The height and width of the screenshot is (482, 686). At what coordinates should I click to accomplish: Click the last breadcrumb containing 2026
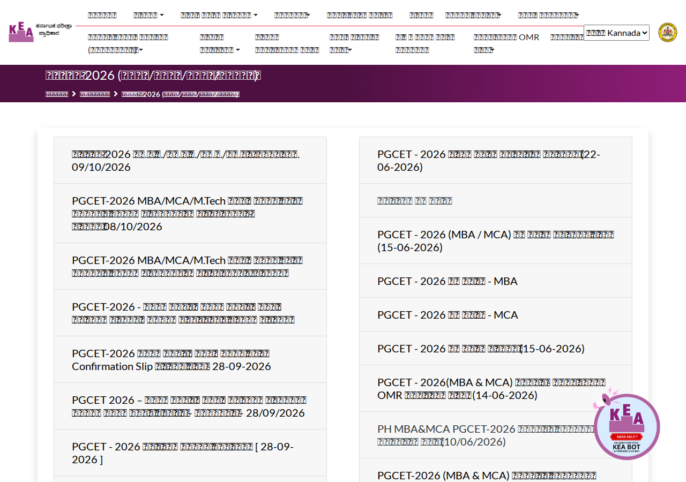181,94
